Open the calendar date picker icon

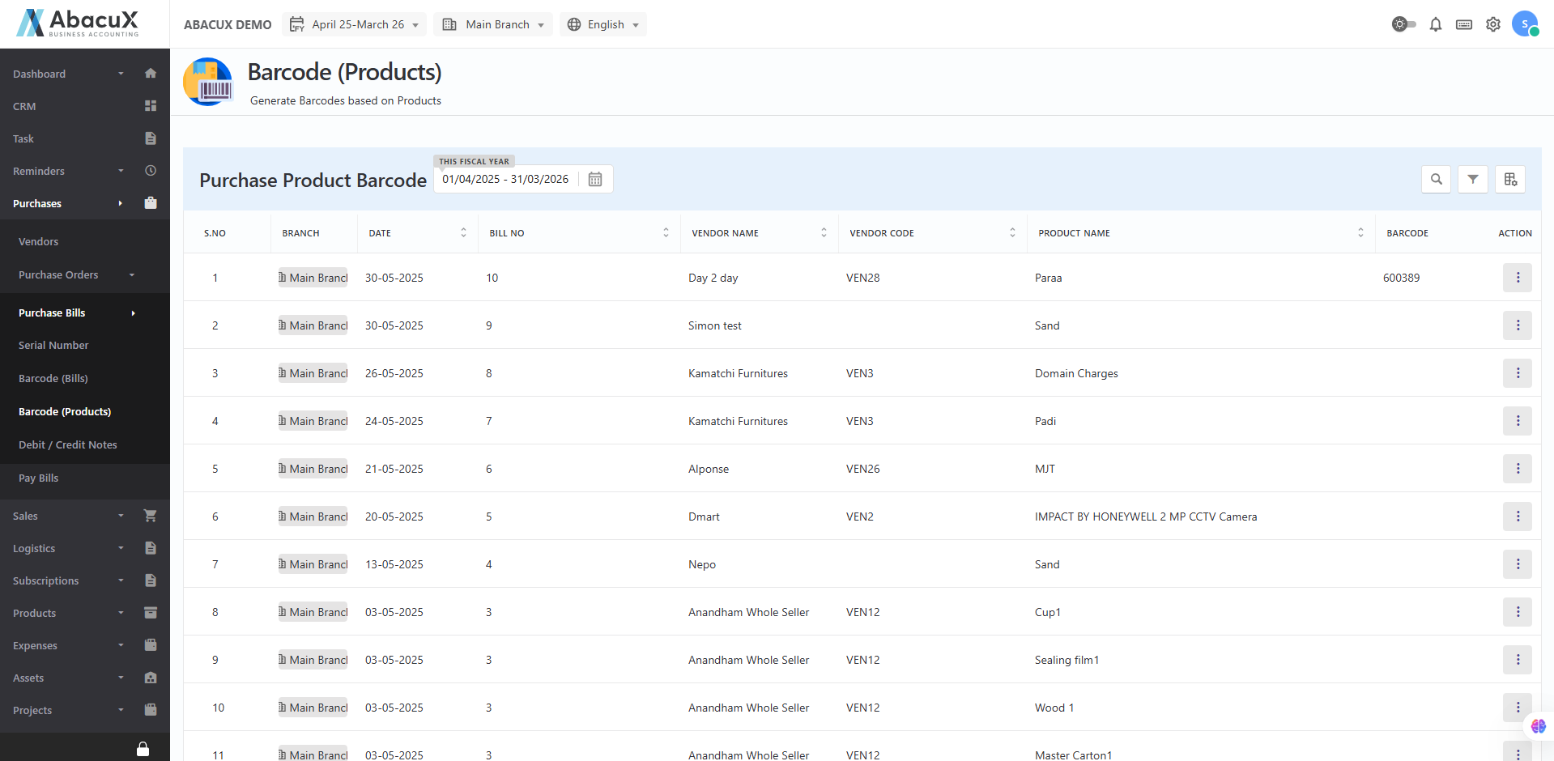coord(595,179)
